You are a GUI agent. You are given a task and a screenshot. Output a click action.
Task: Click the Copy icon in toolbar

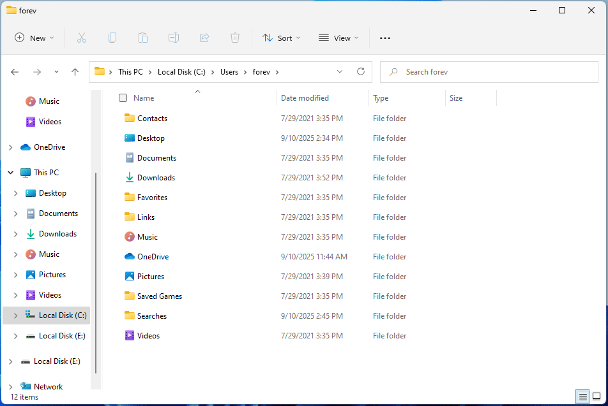coord(112,38)
